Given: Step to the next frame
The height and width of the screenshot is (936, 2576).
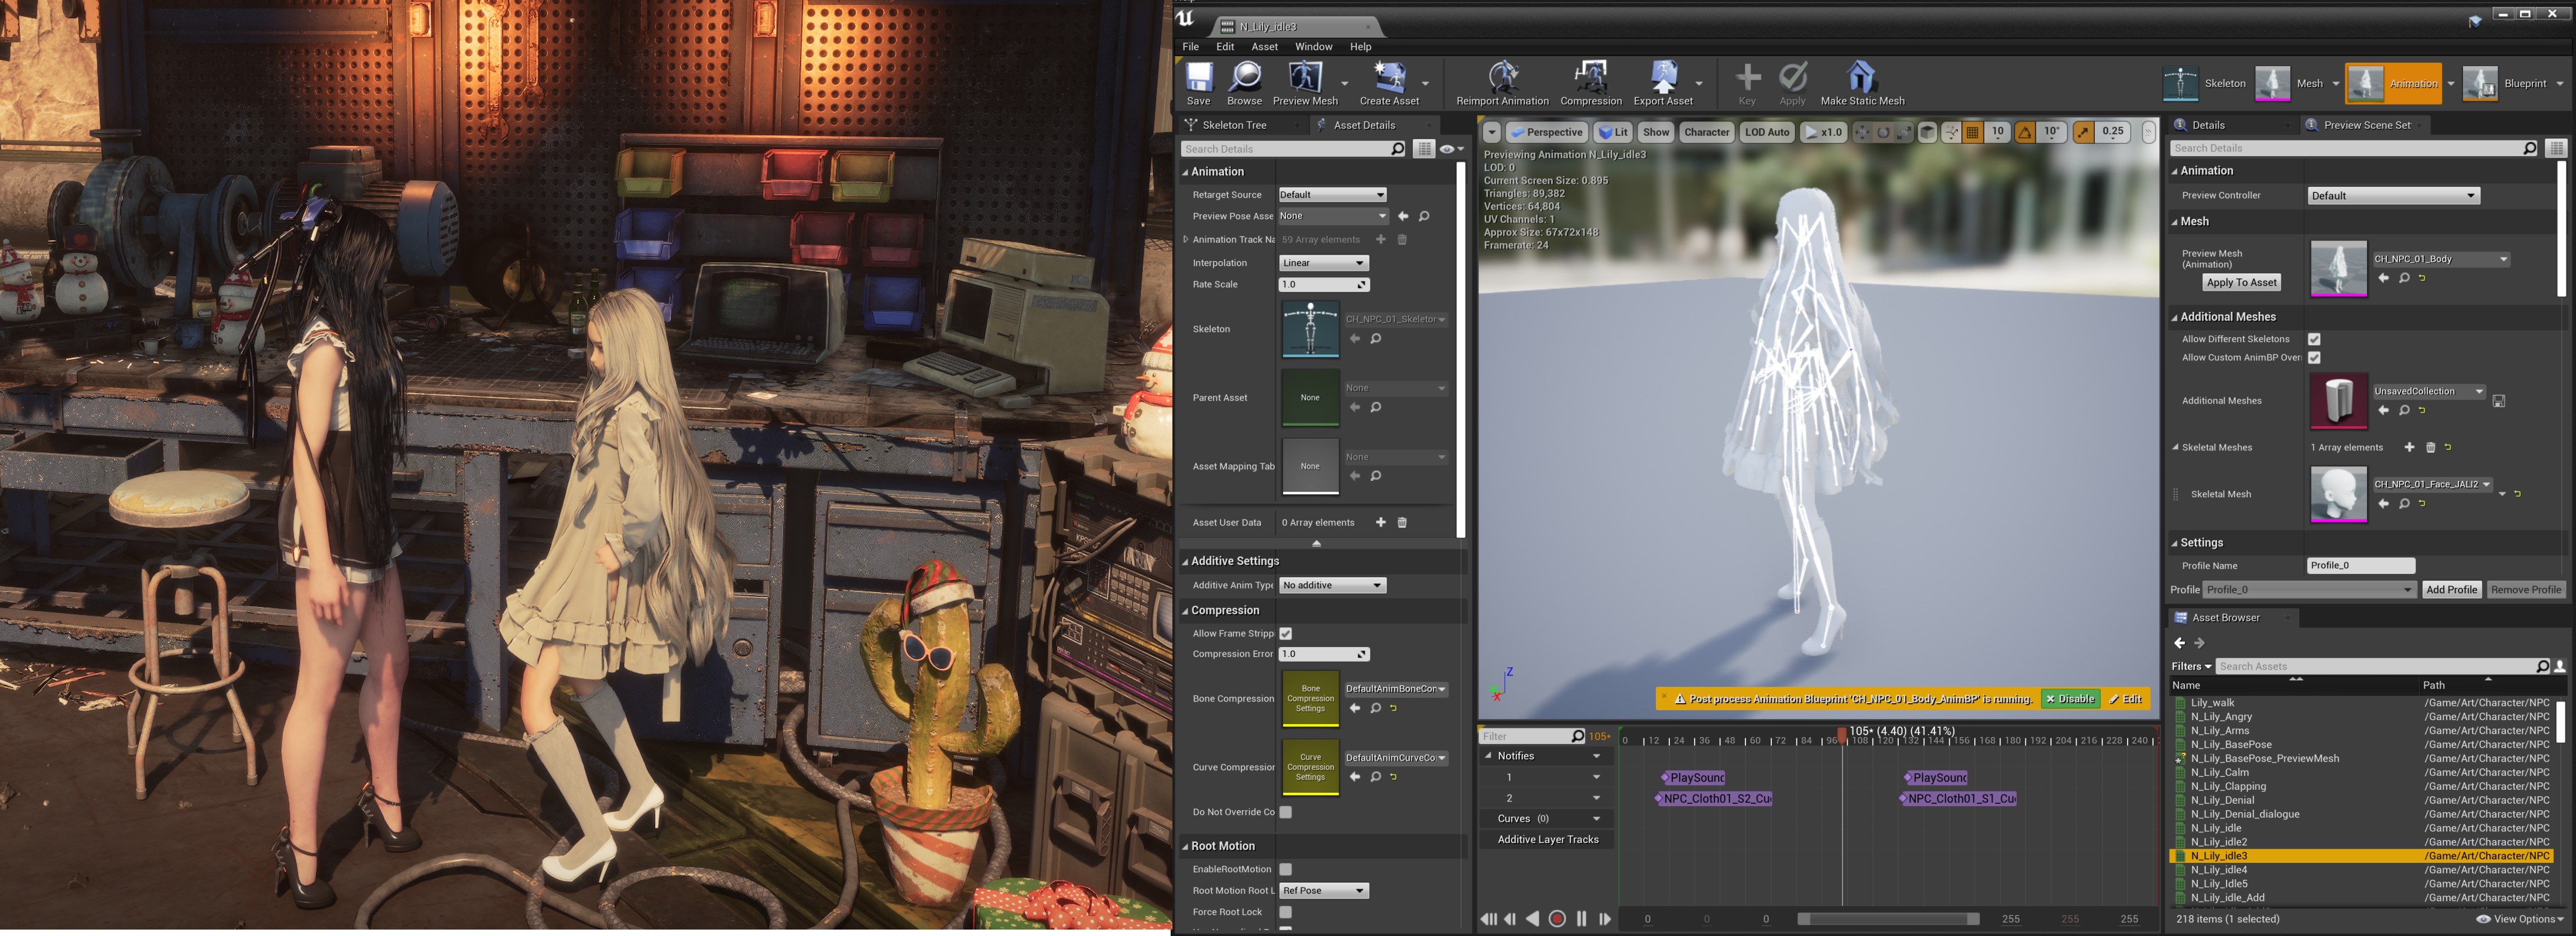Looking at the screenshot, I should tap(1605, 919).
